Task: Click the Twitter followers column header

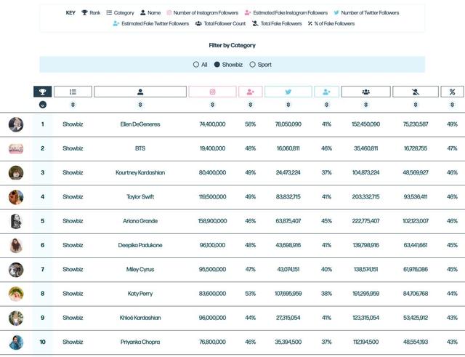Action: [288, 92]
